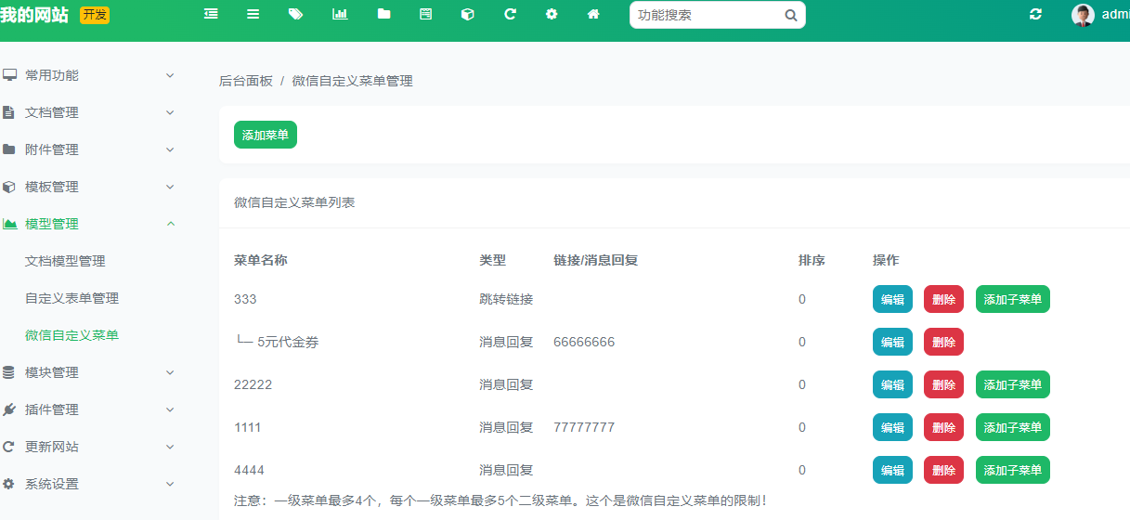Click the search magnifier icon

click(x=790, y=15)
